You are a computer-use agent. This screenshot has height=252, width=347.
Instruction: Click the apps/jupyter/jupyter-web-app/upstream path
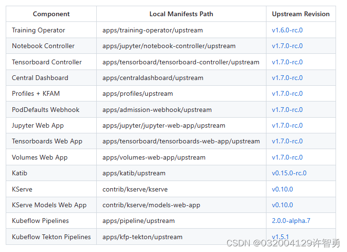tap(164, 125)
